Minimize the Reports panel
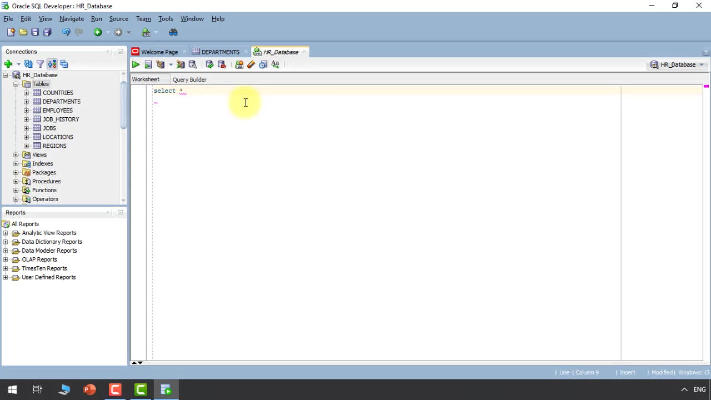Image resolution: width=711 pixels, height=400 pixels. coord(120,212)
